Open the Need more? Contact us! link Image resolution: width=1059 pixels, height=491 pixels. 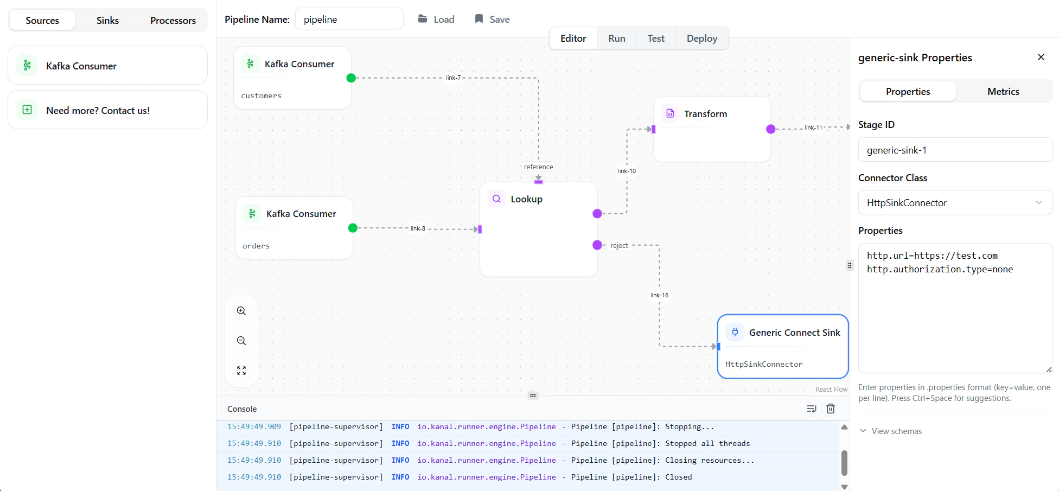[x=98, y=110]
